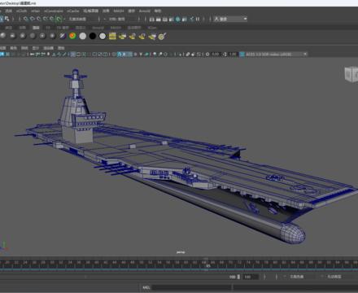Image resolution: width=358 pixels, height=293 pixels.
Task: Toggle the film gate button
Action: (78, 55)
